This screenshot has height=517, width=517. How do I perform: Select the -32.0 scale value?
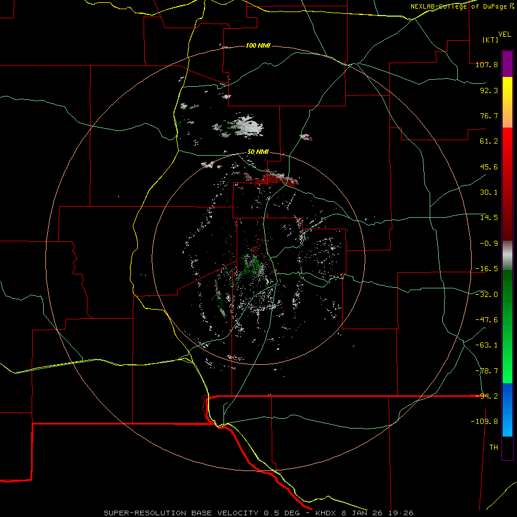pyautogui.click(x=487, y=295)
